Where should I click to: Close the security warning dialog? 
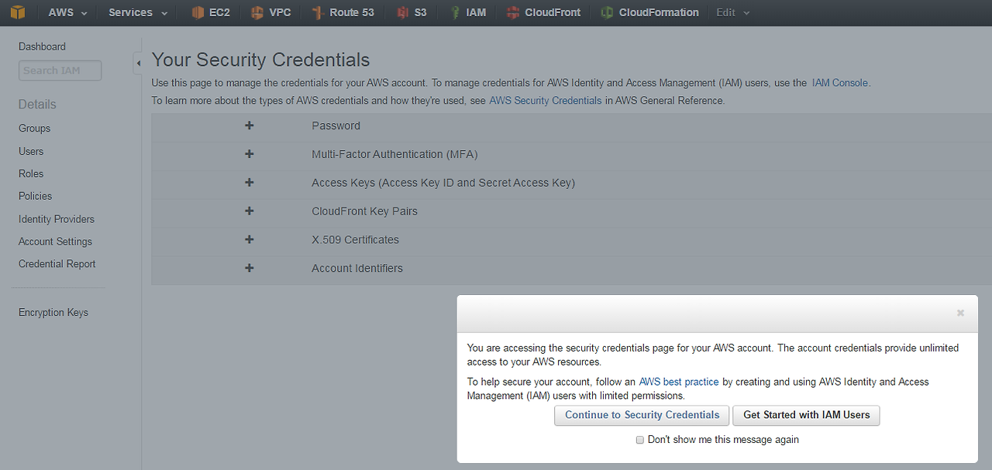click(x=960, y=313)
